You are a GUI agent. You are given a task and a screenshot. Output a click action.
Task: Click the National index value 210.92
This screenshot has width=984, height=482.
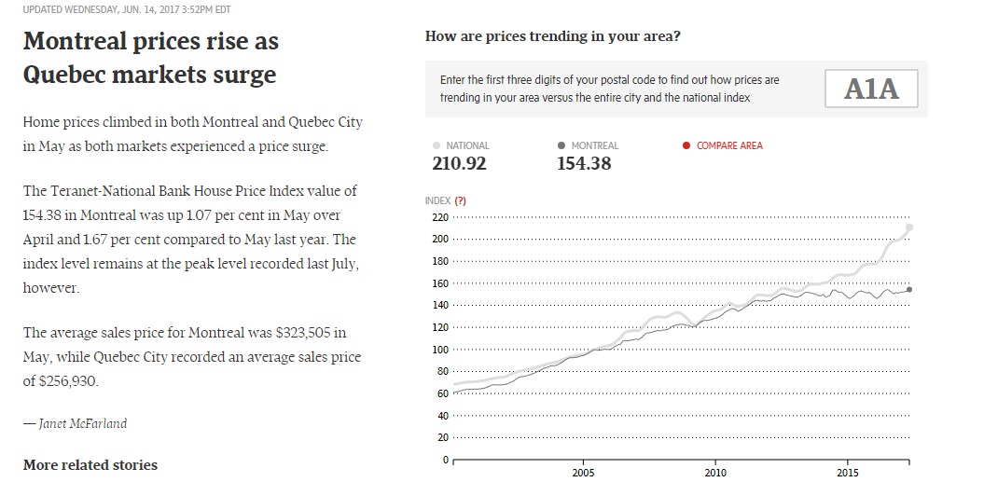click(x=459, y=164)
